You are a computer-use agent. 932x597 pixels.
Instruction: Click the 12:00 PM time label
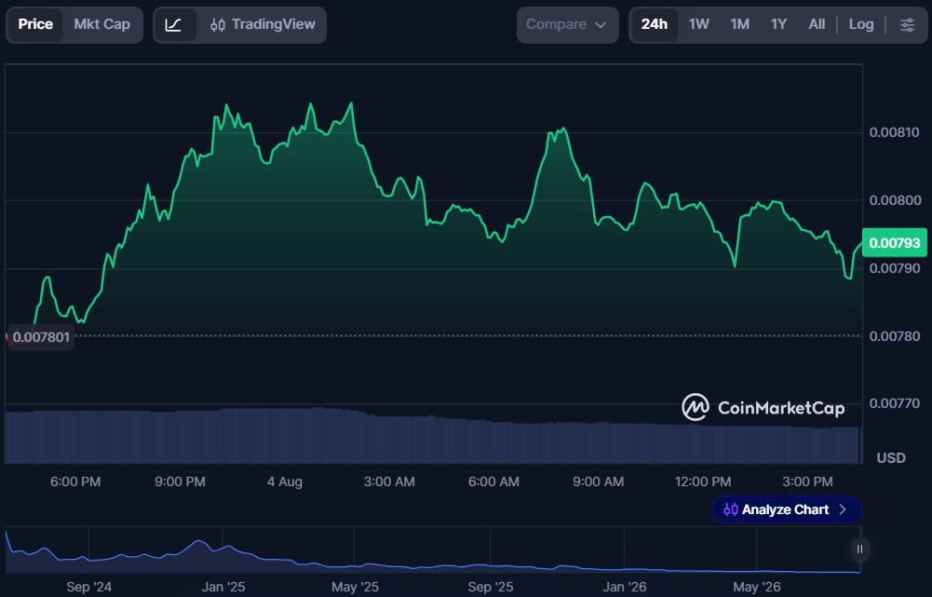703,482
